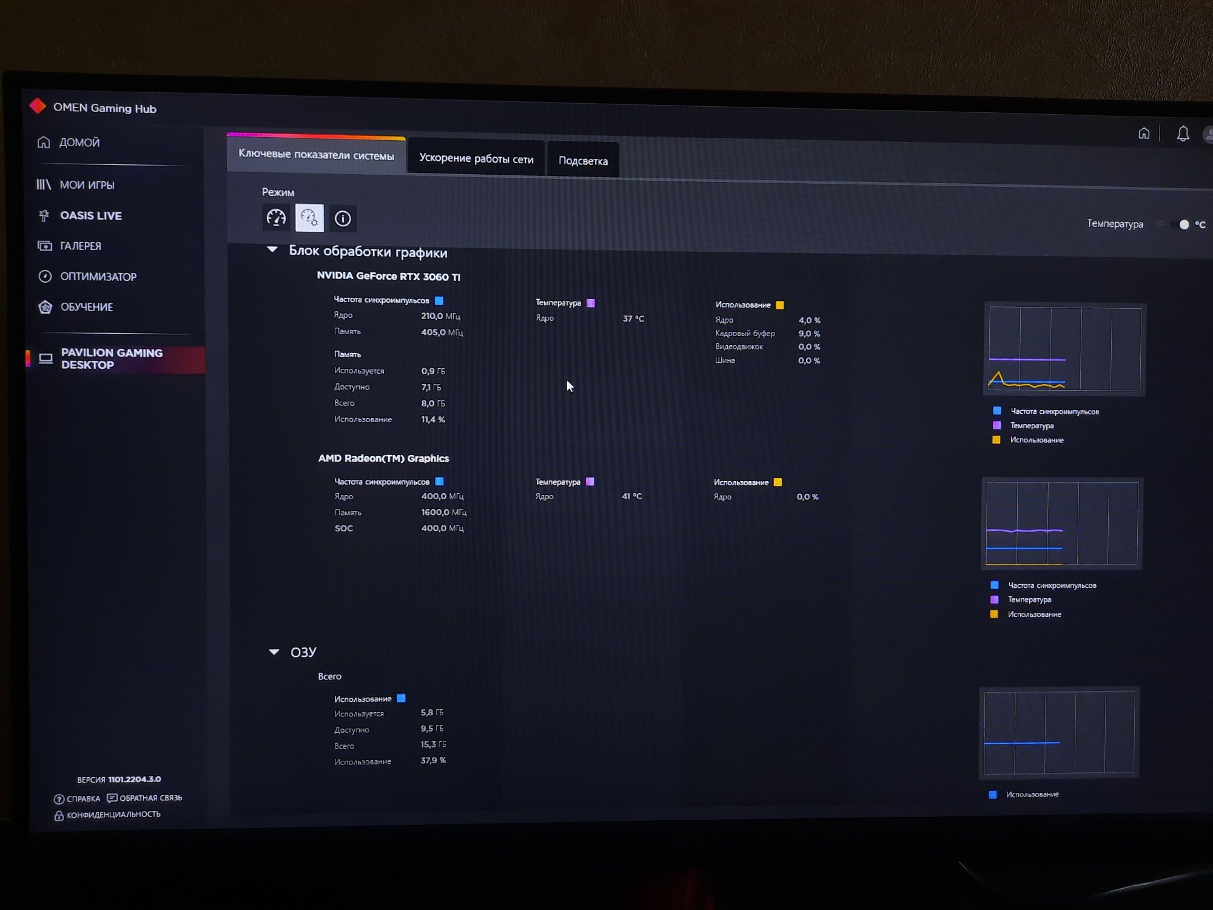Click AMD graph legend Использование entry
1213x910 pixels.
(x=1034, y=614)
